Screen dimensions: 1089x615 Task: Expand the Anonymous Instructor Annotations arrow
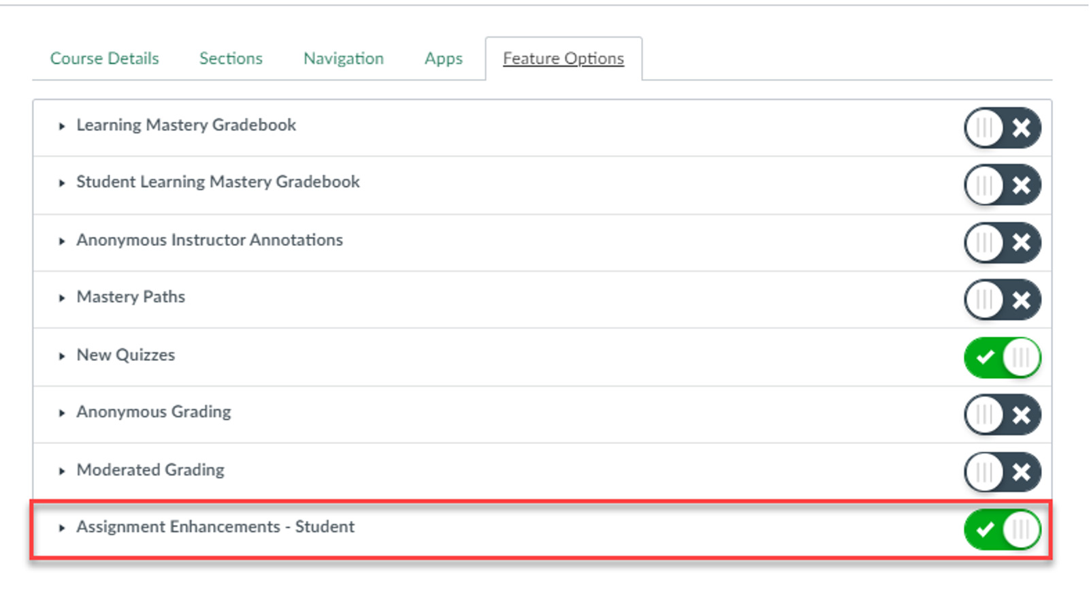(x=62, y=241)
